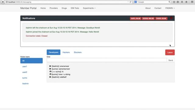Select user1 in Visible Users
Image resolution: width=195 pixels, height=110 pixels.
coord(31,67)
